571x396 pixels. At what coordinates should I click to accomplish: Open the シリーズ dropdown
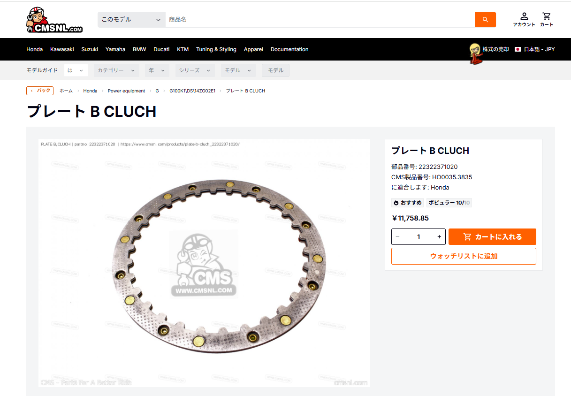click(195, 70)
